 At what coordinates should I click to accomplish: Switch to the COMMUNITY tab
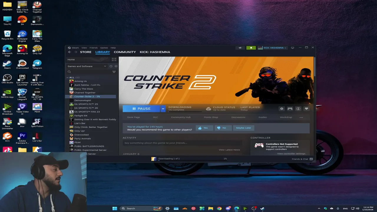(x=125, y=52)
